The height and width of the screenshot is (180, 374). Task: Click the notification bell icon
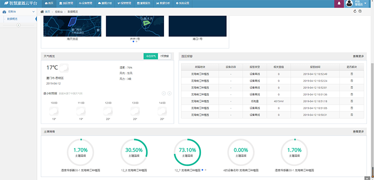pyautogui.click(x=339, y=3)
